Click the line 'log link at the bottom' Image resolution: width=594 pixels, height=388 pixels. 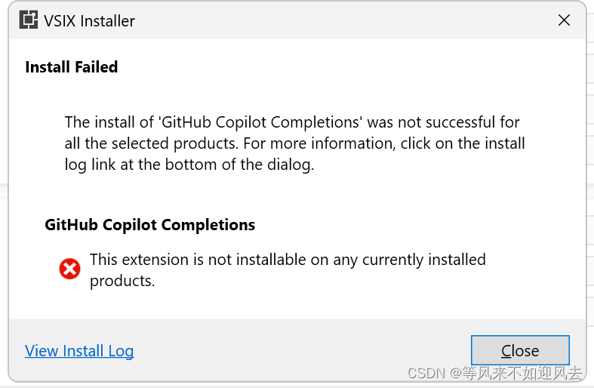[x=189, y=165]
